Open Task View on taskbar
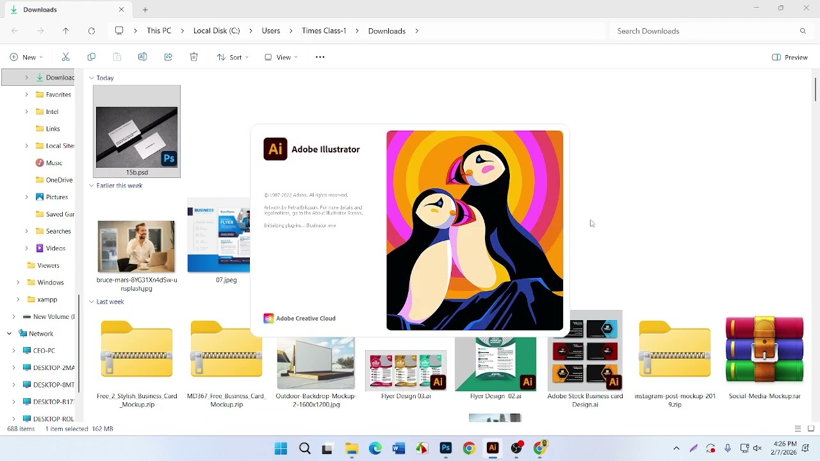Viewport: 820px width, 461px height. pyautogui.click(x=327, y=448)
